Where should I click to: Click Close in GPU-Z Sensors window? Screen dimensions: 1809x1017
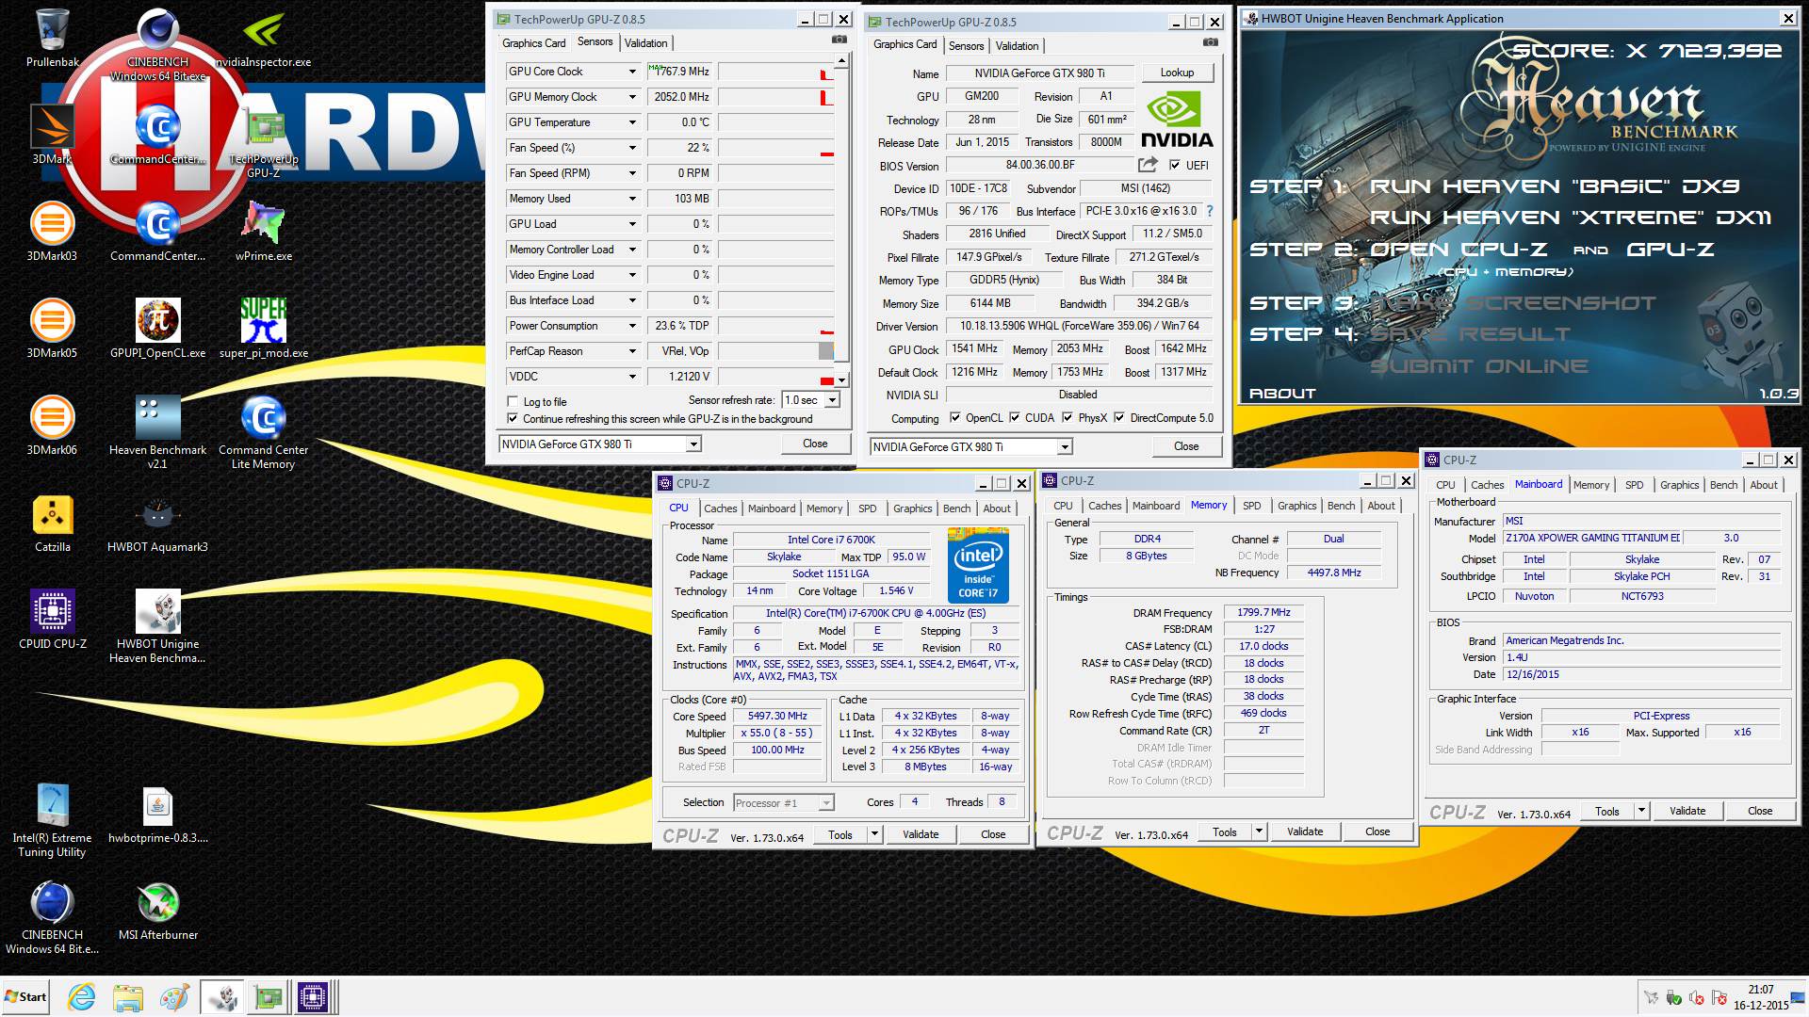(815, 444)
